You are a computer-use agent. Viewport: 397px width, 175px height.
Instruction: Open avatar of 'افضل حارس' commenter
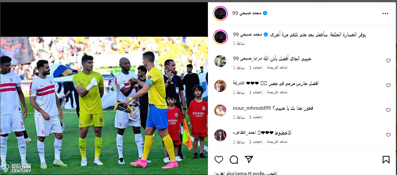(220, 85)
